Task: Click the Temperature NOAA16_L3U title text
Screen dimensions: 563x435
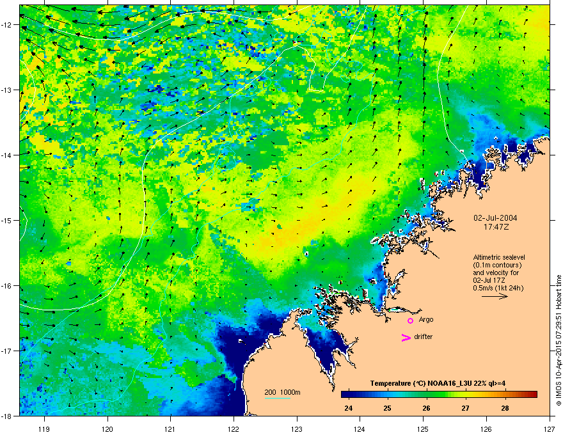Action: click(438, 383)
